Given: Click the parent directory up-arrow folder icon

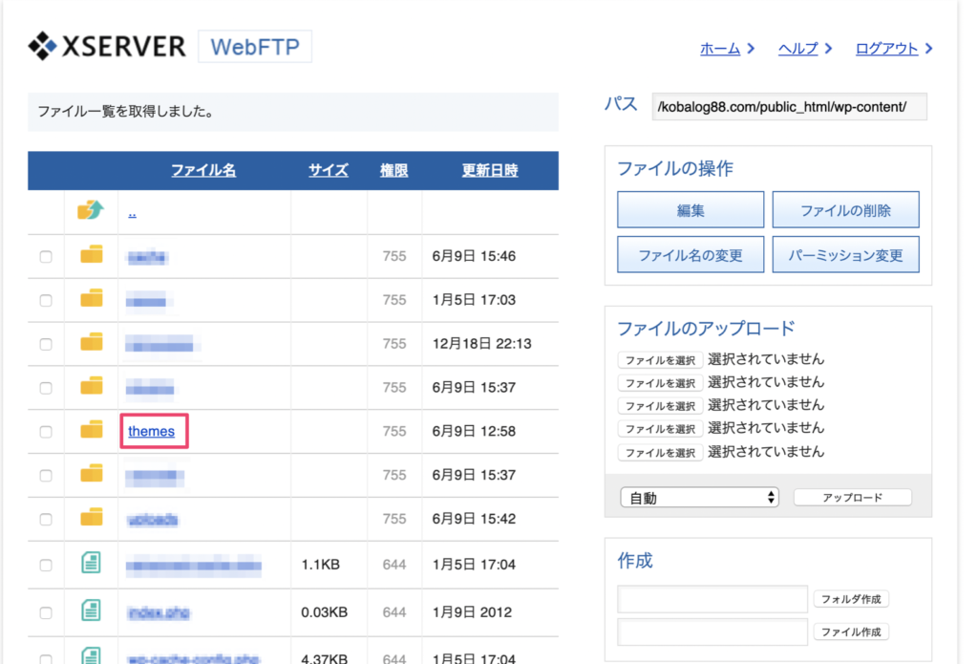Looking at the screenshot, I should tap(91, 209).
